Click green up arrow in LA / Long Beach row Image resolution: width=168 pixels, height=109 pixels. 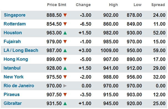(x=65, y=50)
